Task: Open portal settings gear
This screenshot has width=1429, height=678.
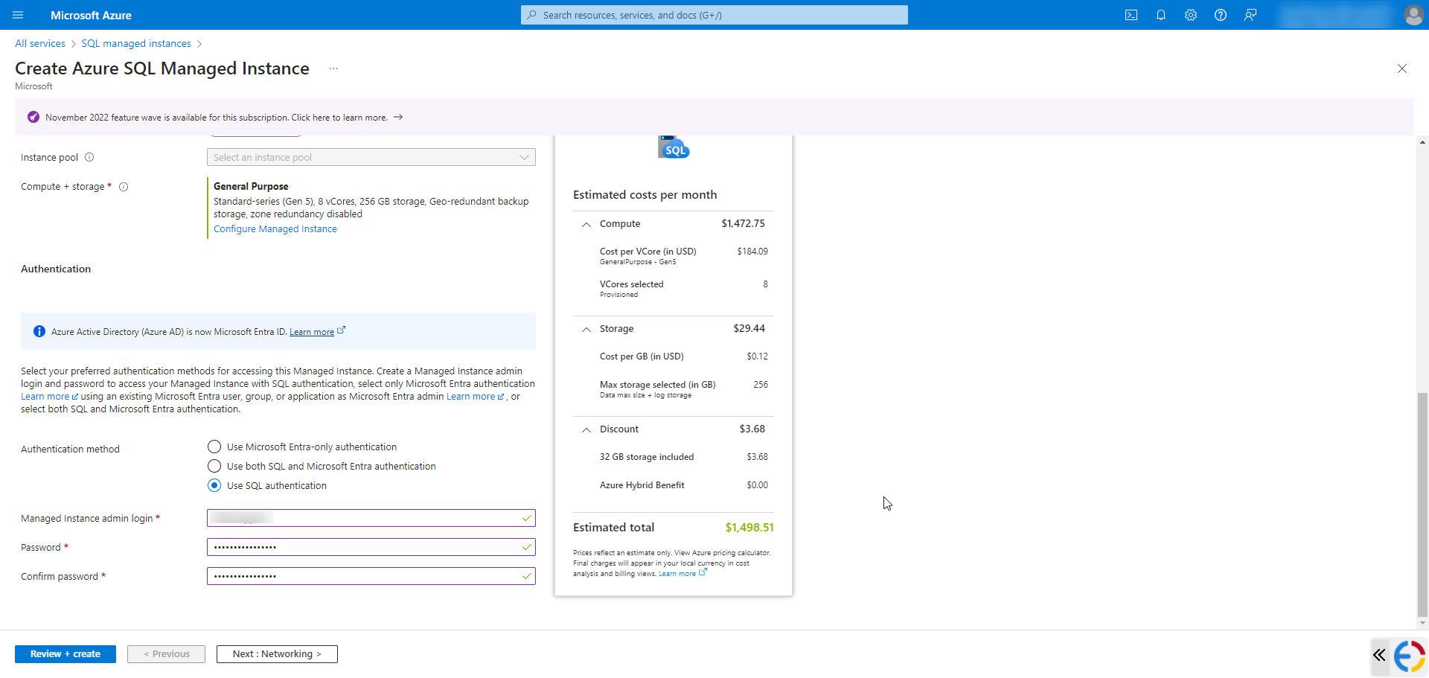Action: tap(1191, 15)
